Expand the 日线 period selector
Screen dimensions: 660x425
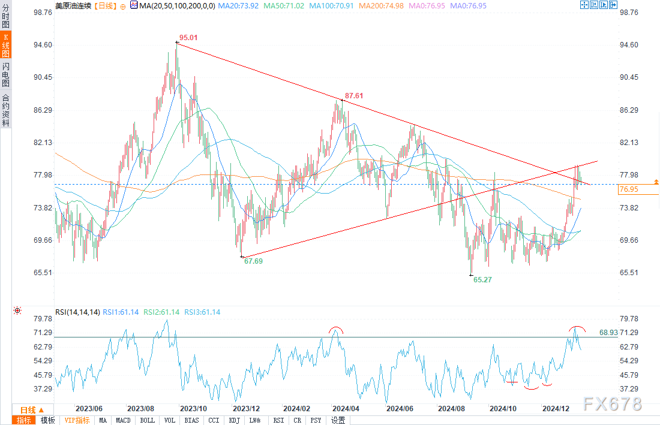(x=32, y=410)
